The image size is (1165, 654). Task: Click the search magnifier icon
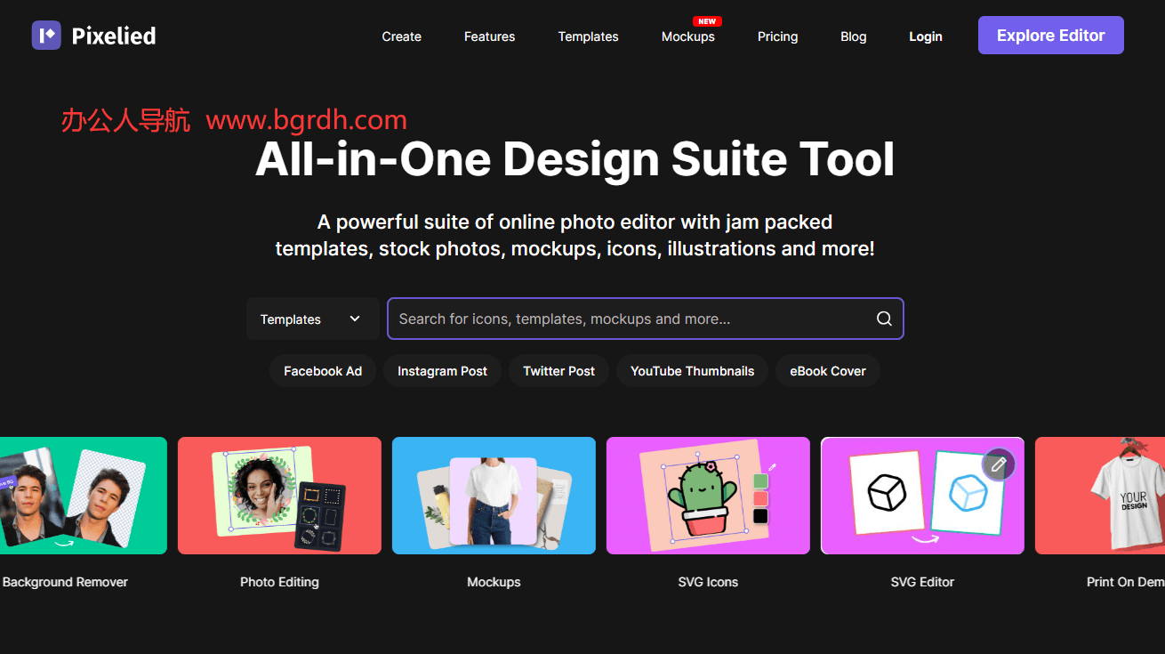pyautogui.click(x=883, y=319)
